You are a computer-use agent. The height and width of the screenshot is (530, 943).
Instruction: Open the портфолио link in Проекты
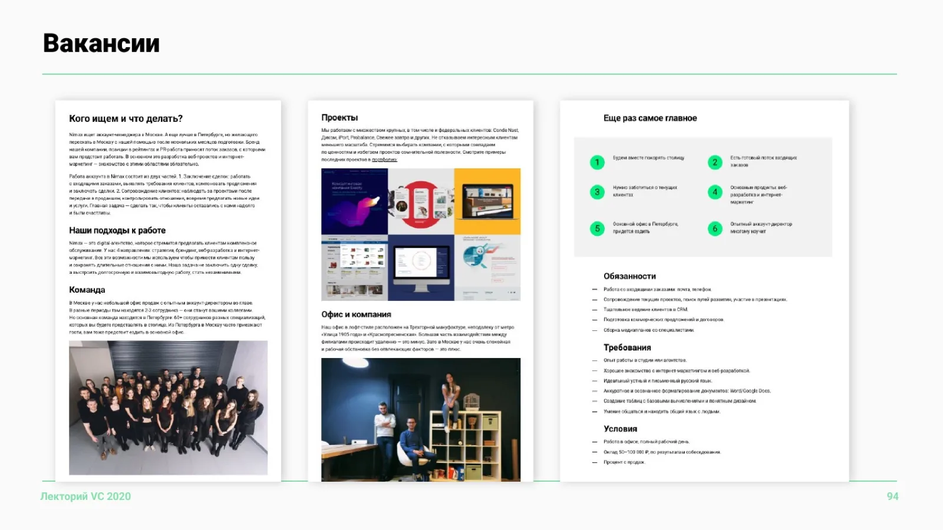coord(384,160)
